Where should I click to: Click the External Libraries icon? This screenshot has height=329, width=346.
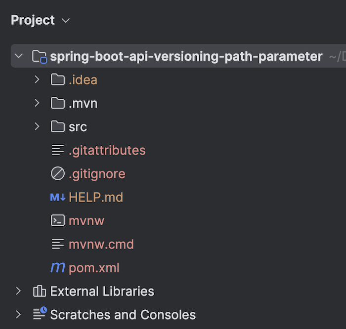(x=40, y=291)
